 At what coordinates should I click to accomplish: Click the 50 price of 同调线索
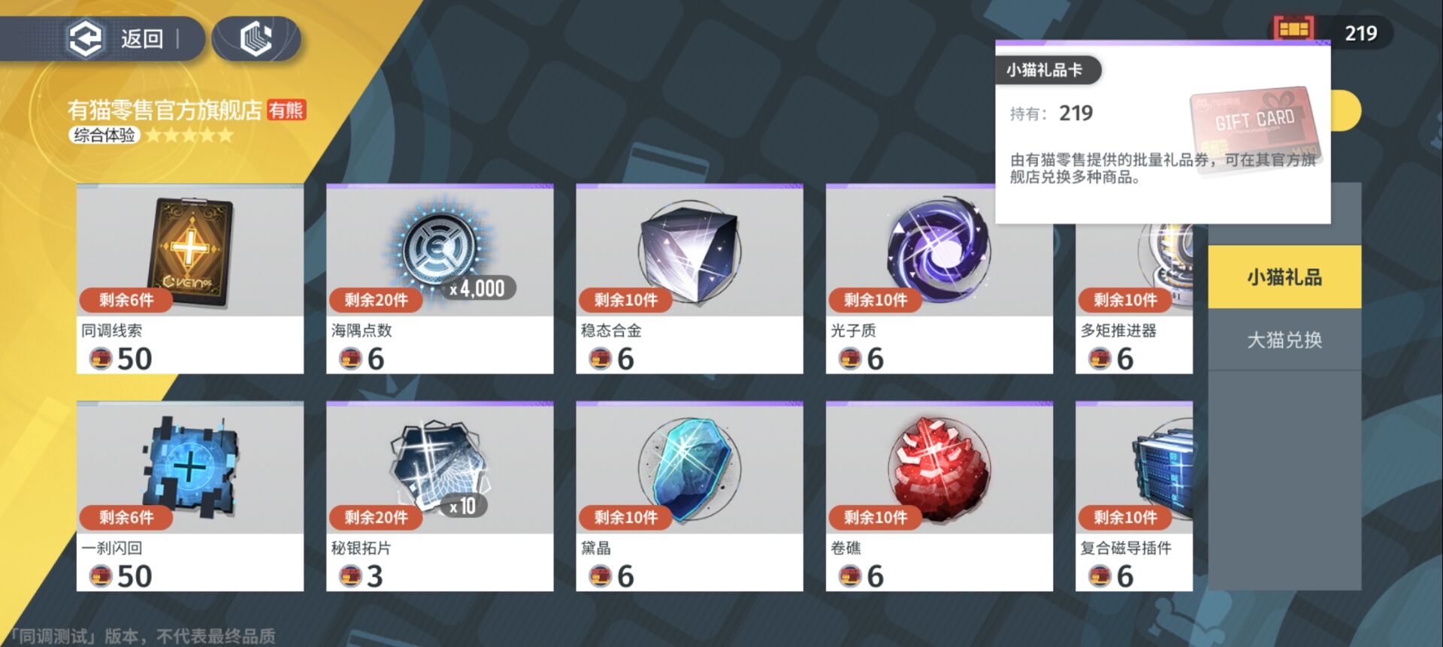(135, 358)
